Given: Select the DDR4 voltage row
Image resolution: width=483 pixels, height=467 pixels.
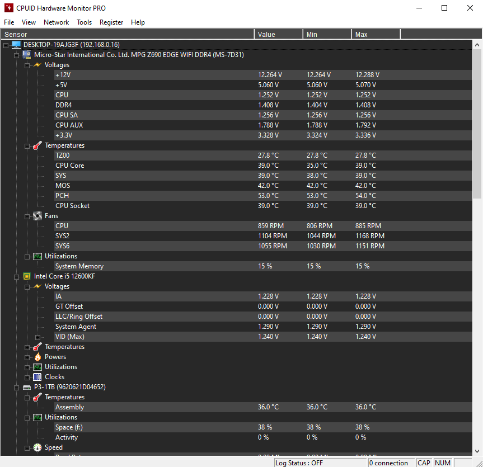Looking at the screenshot, I should click(x=263, y=105).
